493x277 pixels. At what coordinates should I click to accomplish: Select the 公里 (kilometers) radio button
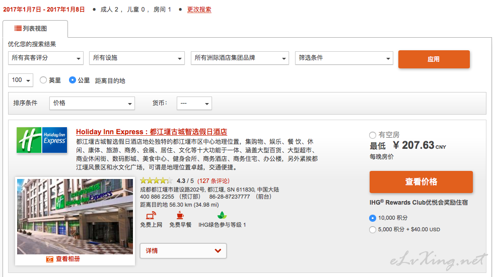pyautogui.click(x=73, y=80)
